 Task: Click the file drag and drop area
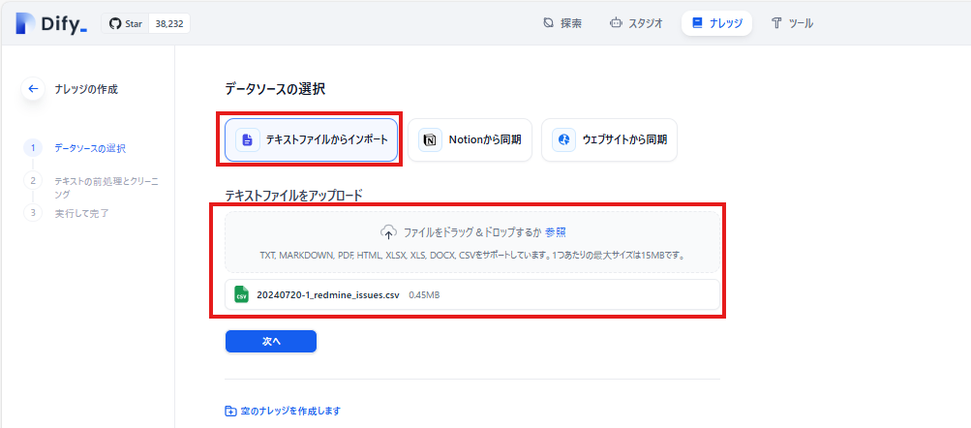pyautogui.click(x=472, y=242)
